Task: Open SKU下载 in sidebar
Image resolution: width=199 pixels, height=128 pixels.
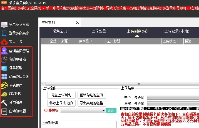Action: pos(15,94)
